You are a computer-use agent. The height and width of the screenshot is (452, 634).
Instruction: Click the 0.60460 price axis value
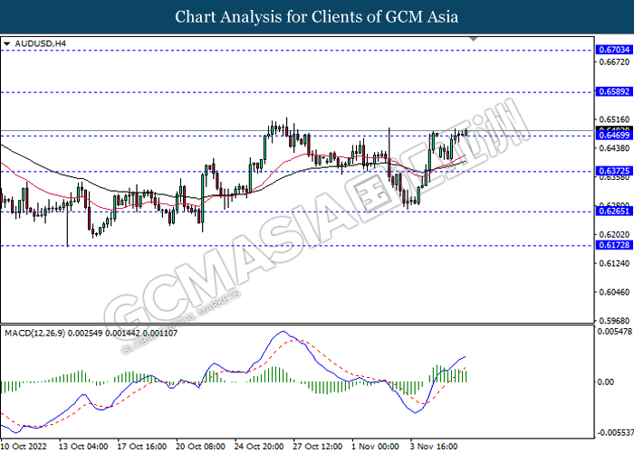pyautogui.click(x=614, y=292)
